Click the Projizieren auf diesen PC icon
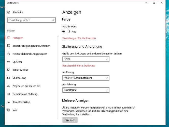 9,86
